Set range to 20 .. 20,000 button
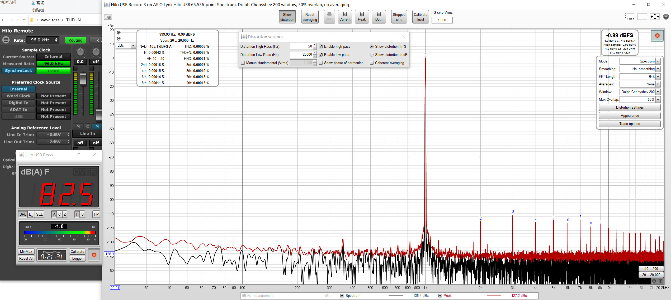The width and height of the screenshot is (671, 300). [651, 275]
